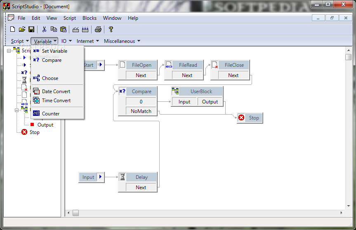The image size is (356, 230).
Task: Click the first keyboard-like toolbar icon
Action: [x=75, y=30]
